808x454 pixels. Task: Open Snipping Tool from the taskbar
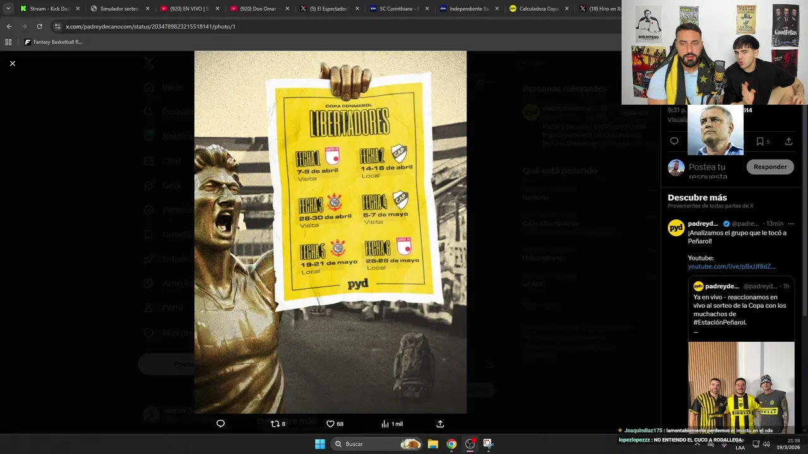coord(488,444)
